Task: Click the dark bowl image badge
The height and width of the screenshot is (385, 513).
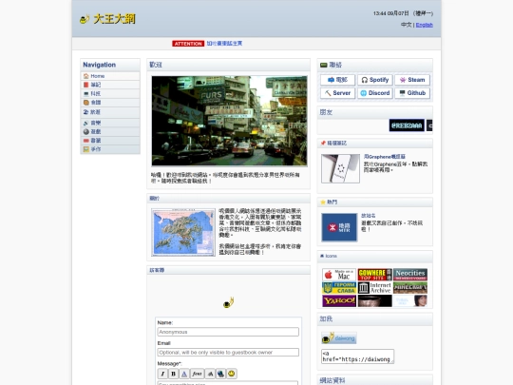Action: [374, 300]
